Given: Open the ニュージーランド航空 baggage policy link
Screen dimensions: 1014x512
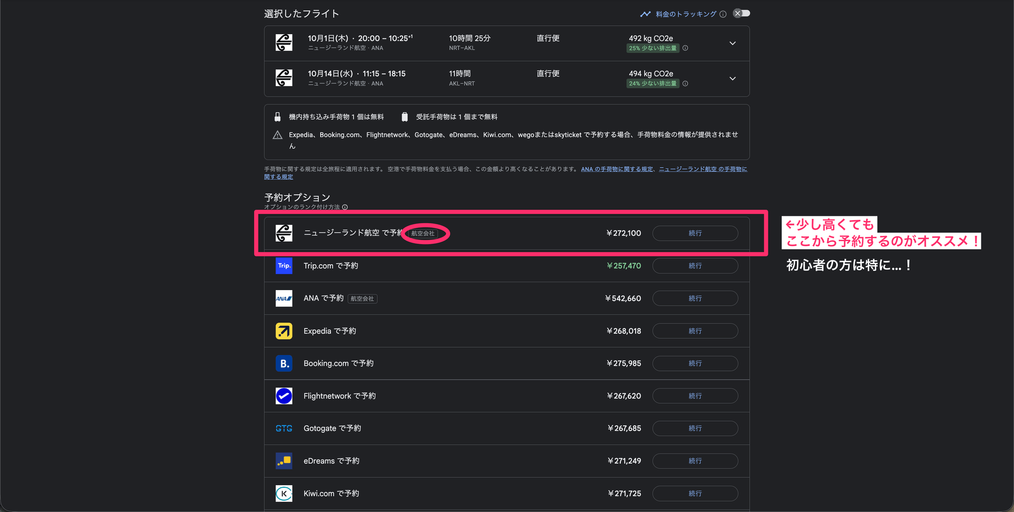Looking at the screenshot, I should coord(703,169).
